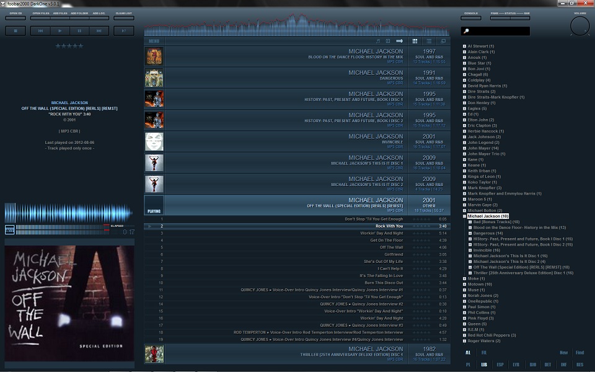Click the Add Files button
The width and height of the screenshot is (595, 372).
tap(60, 17)
